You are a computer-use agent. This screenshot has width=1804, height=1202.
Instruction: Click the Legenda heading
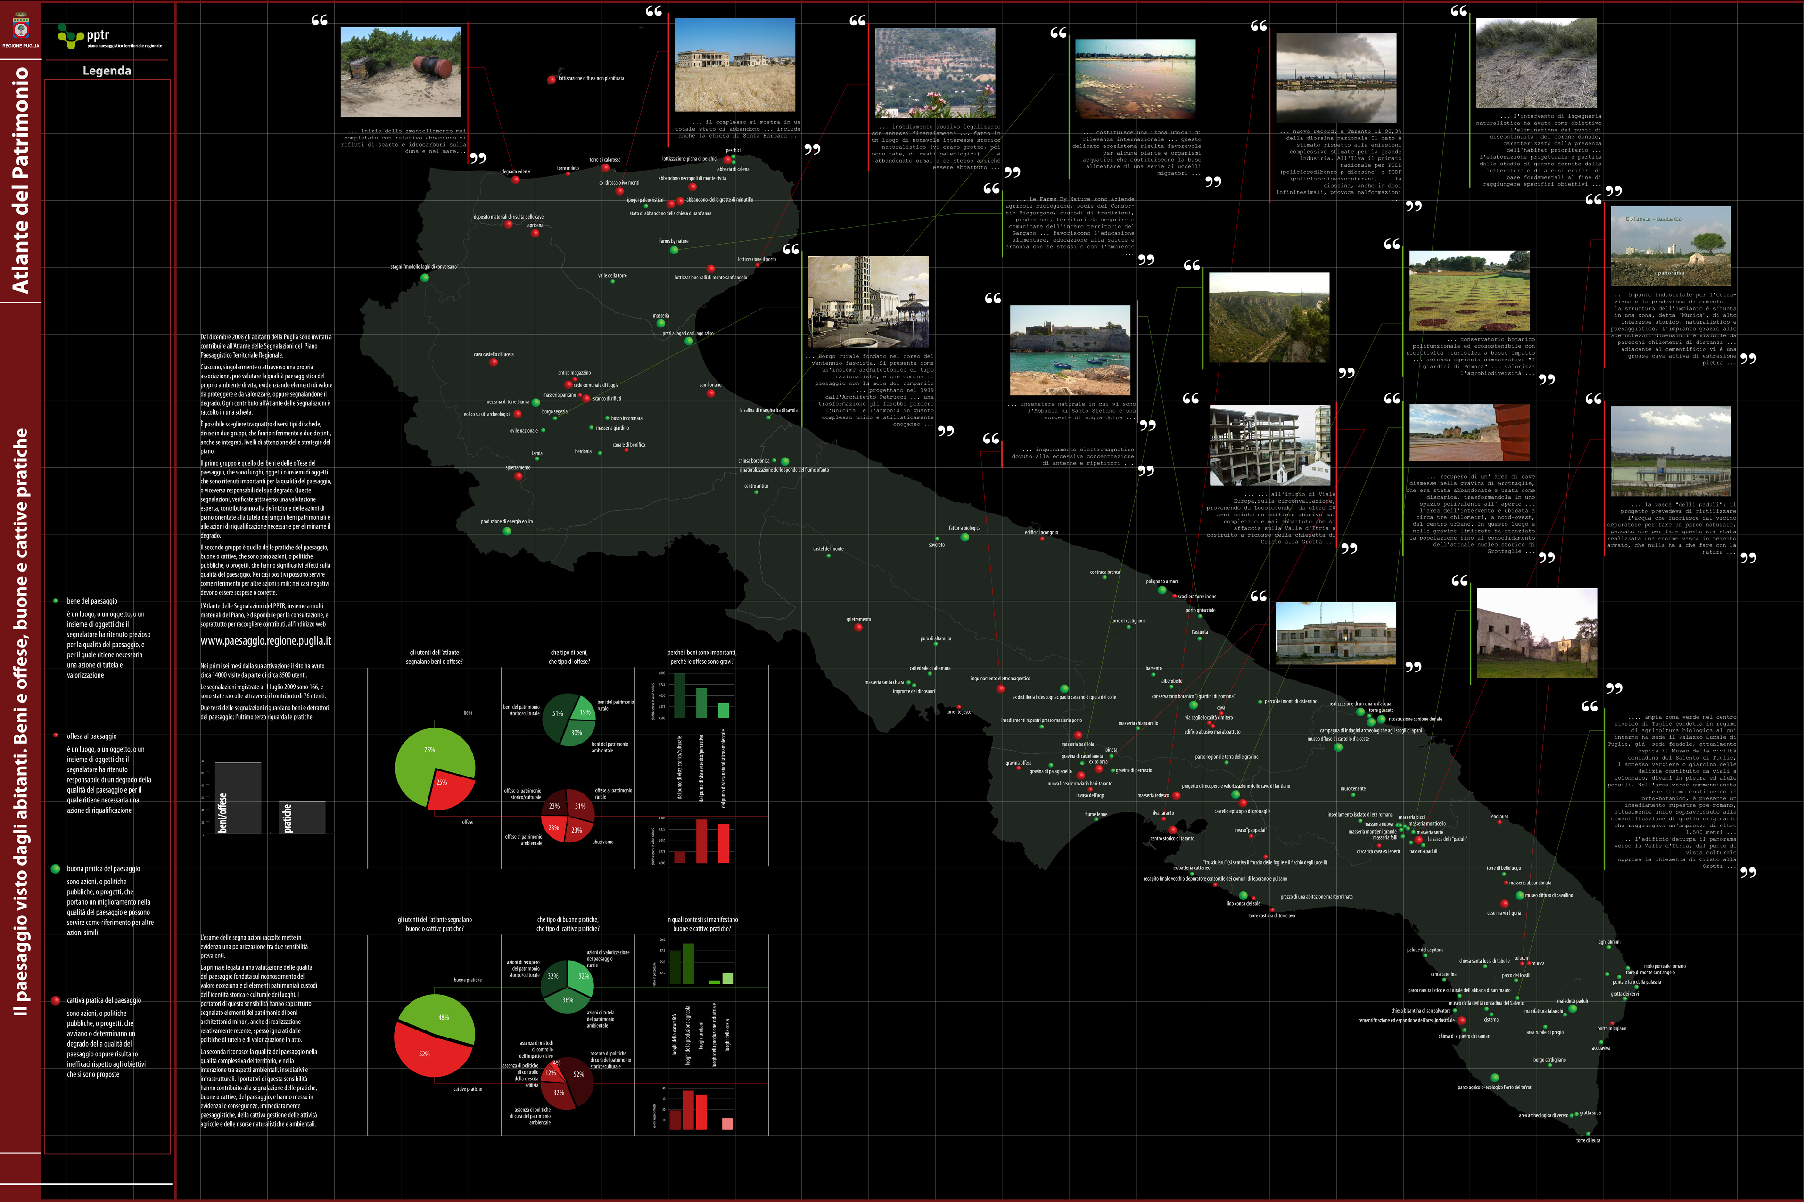tap(107, 71)
